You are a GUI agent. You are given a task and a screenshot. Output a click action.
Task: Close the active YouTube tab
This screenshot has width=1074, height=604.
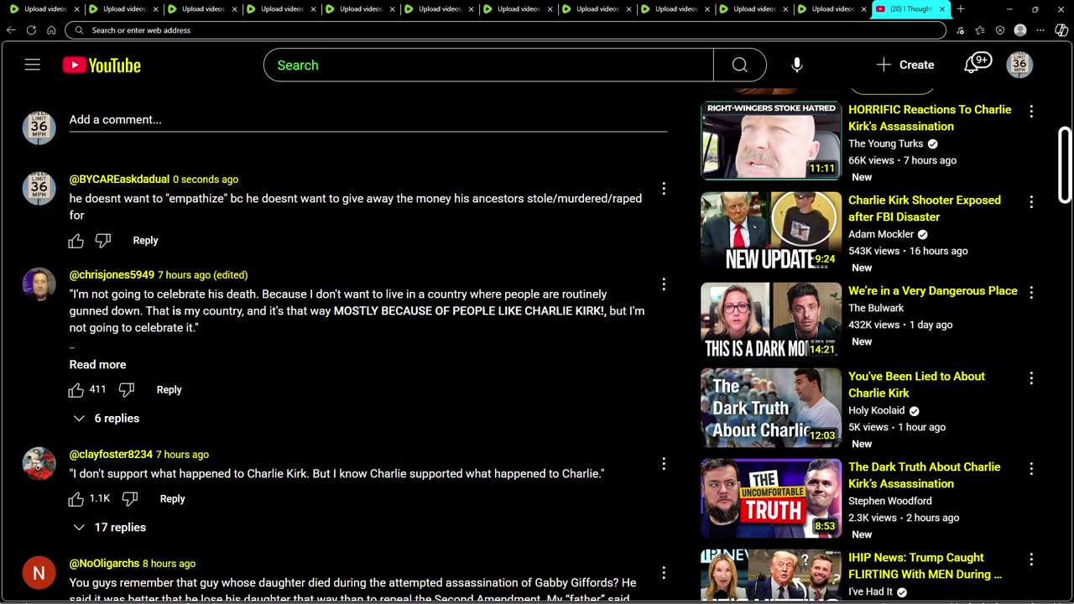pos(942,9)
